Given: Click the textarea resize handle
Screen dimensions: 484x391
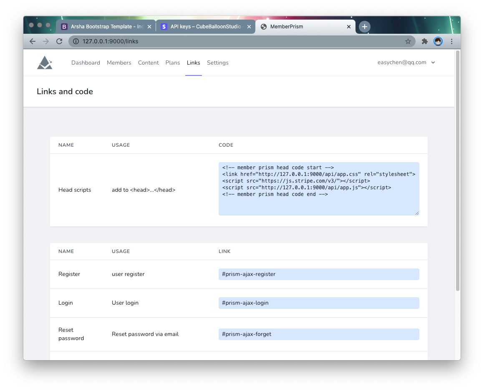Looking at the screenshot, I should click(x=417, y=213).
